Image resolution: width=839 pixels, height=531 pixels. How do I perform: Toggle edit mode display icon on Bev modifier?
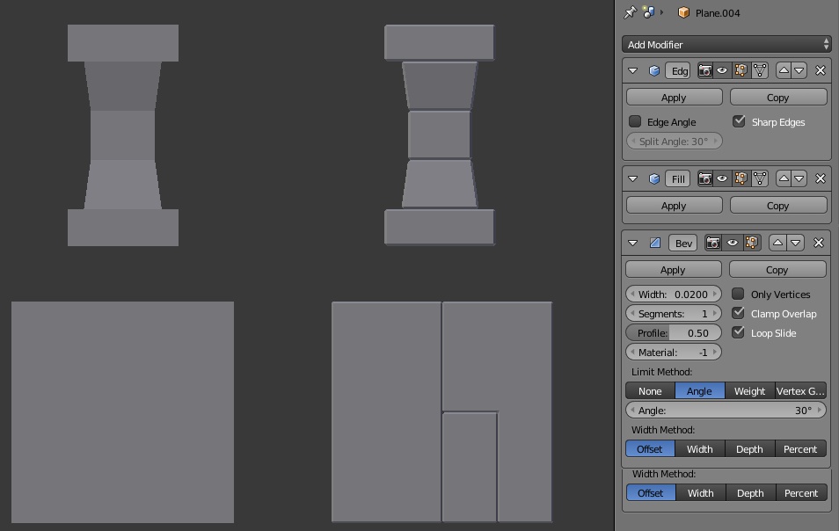(x=752, y=243)
